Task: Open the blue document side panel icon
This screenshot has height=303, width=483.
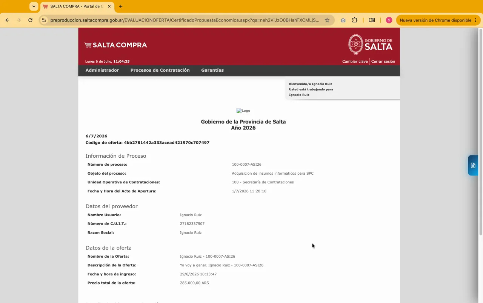Action: click(473, 165)
